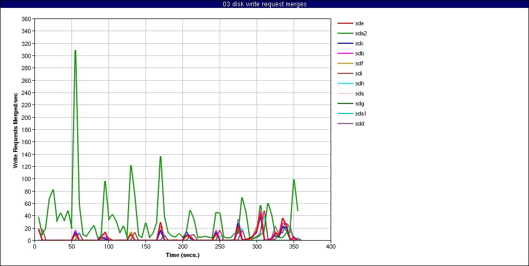The image size is (529, 266).
Task: Click the tallest green peak near 308
Action: pyautogui.click(x=75, y=51)
